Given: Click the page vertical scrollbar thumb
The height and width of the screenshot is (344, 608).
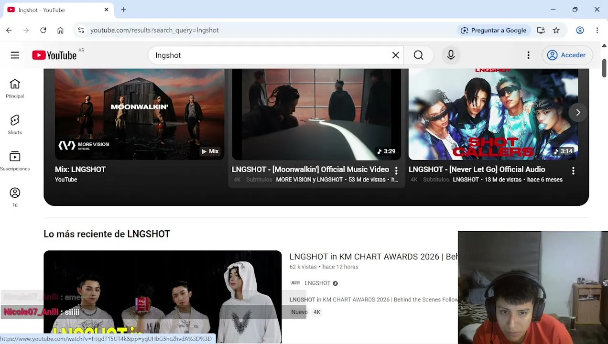Looking at the screenshot, I should pos(604,68).
